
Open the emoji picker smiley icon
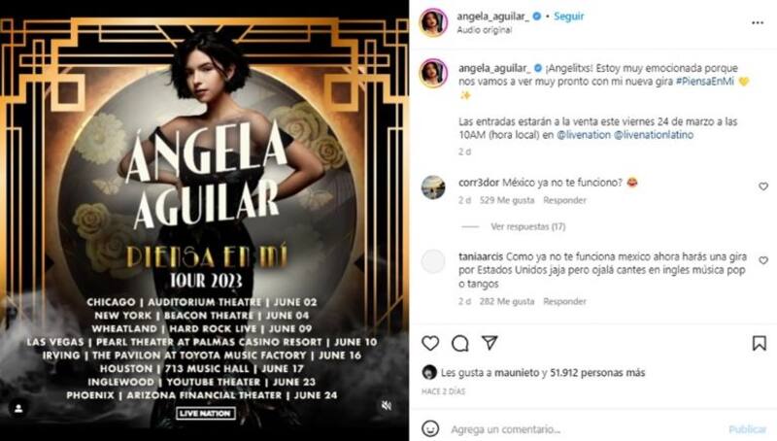(x=430, y=428)
